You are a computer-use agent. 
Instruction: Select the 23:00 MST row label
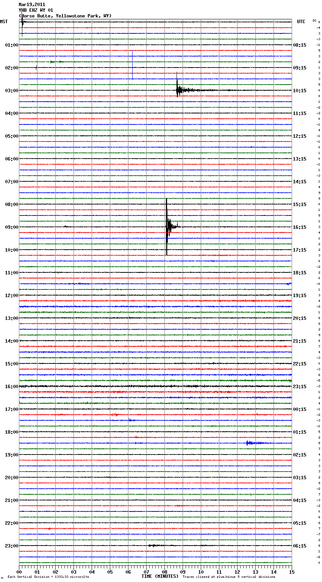coord(12,546)
